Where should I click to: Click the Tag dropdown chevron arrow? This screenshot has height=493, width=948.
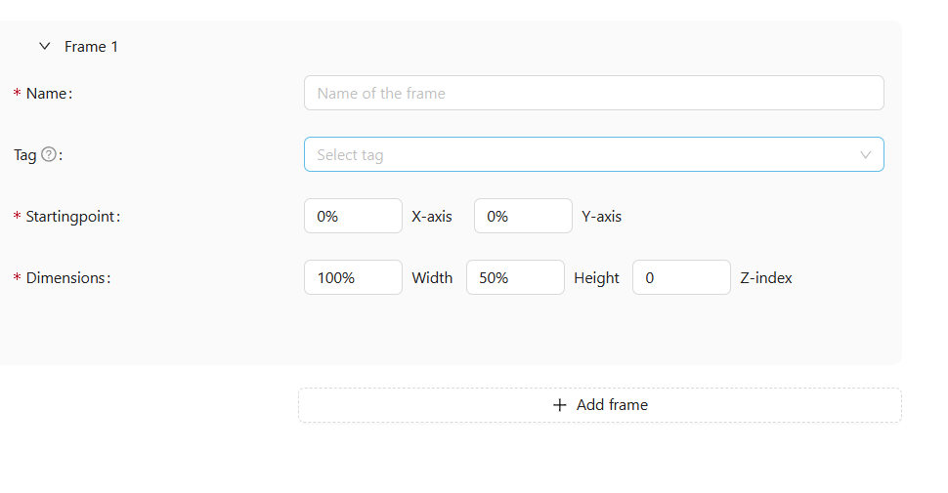pos(865,154)
